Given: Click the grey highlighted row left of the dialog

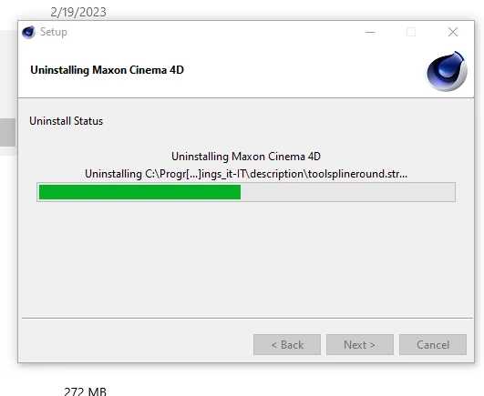Looking at the screenshot, I should [7, 133].
